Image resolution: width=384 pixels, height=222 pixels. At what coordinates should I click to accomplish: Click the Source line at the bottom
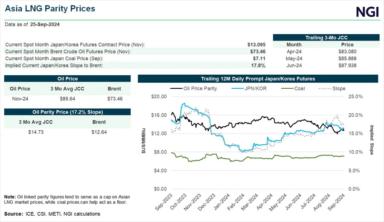(x=52, y=213)
